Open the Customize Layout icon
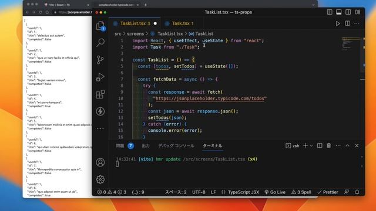The width and height of the screenshot is (376, 211). point(358,12)
